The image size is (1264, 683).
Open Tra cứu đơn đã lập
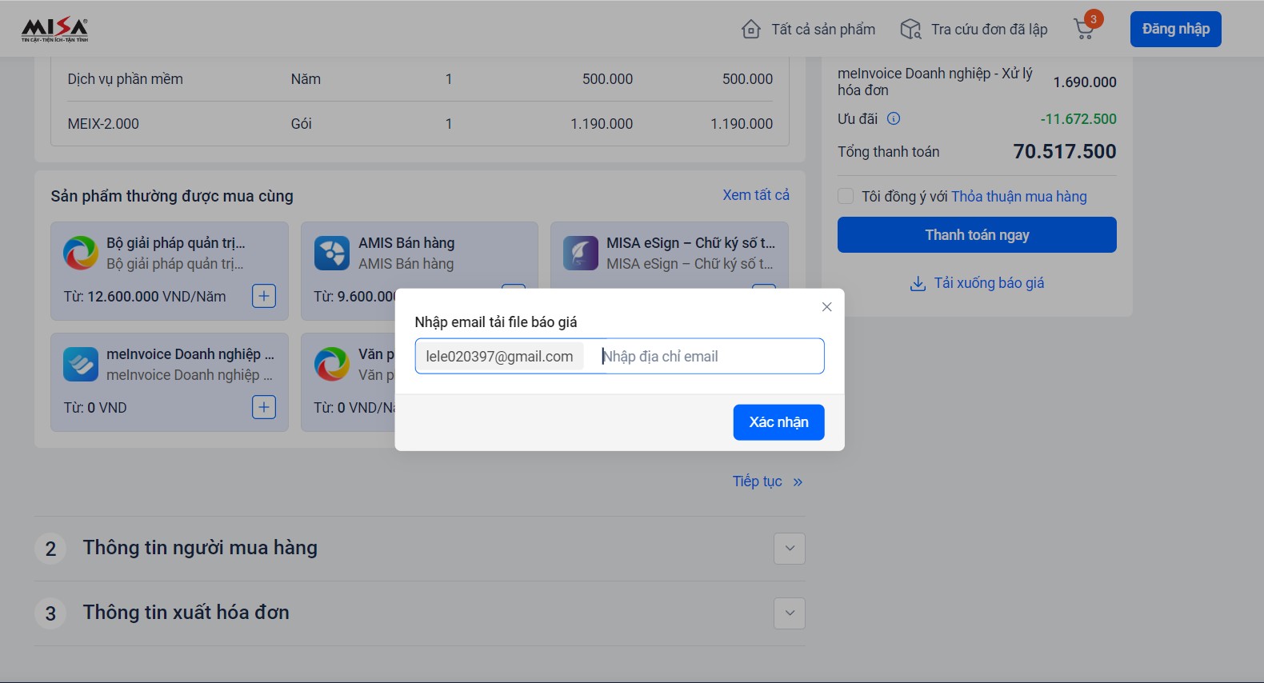point(974,30)
